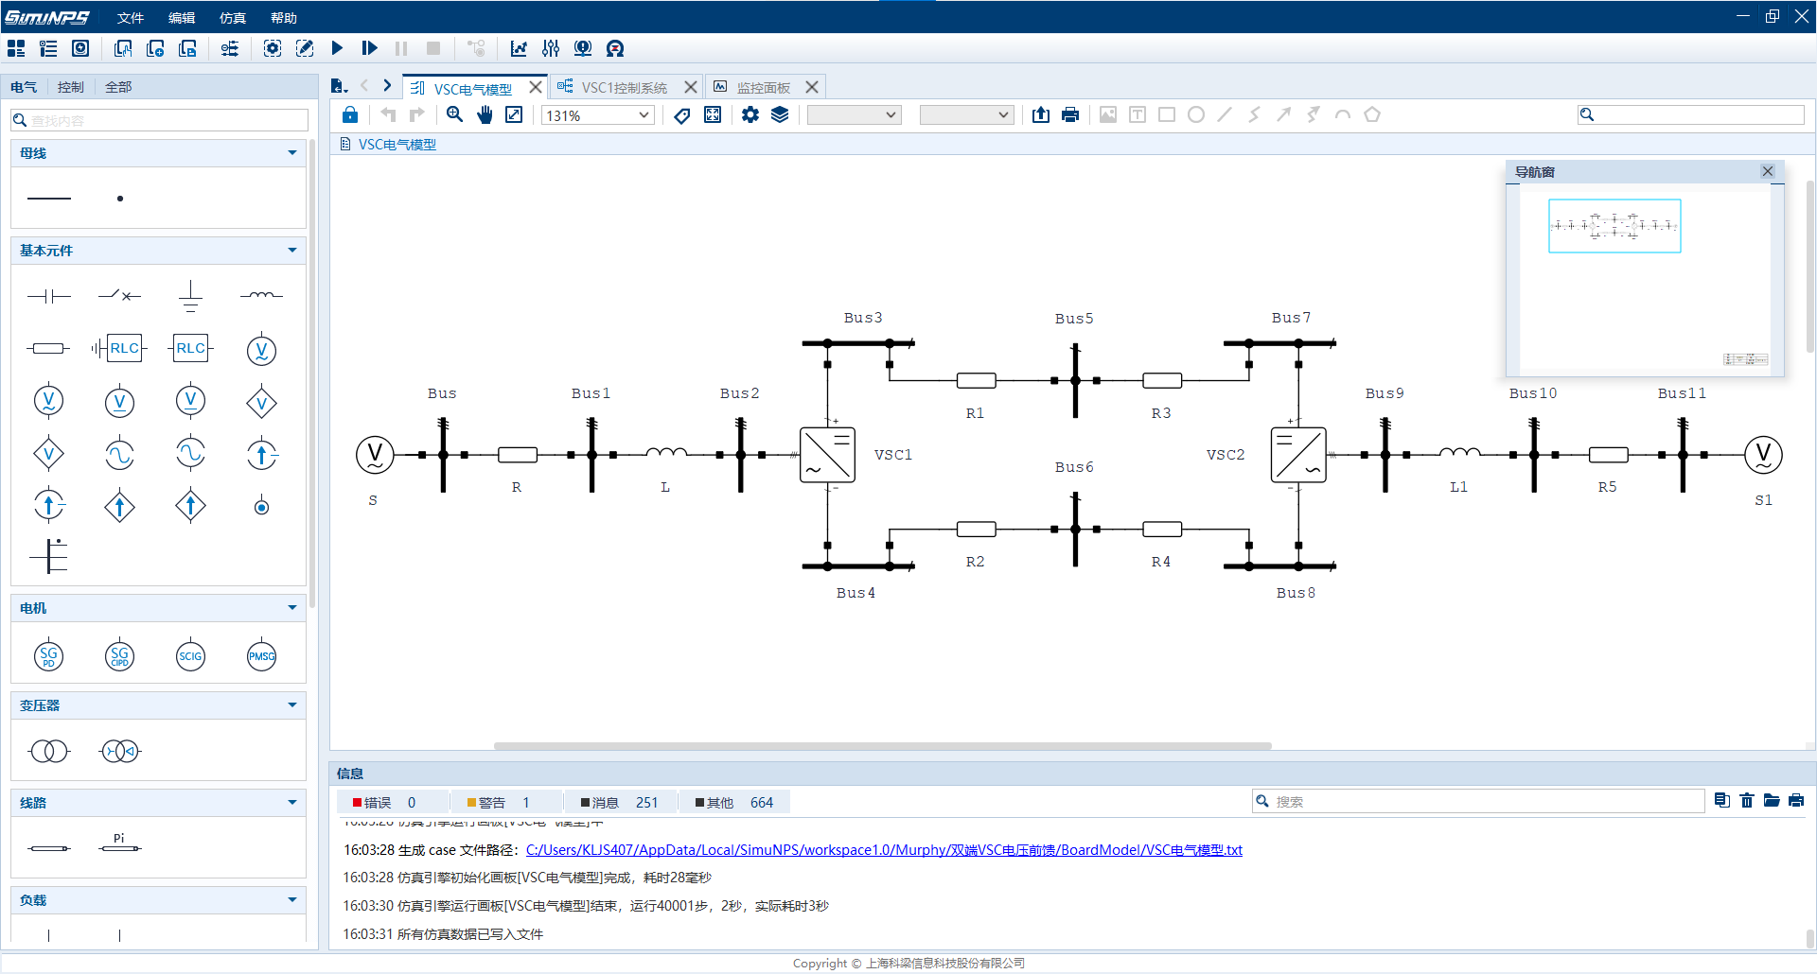Select the busbar line component
Viewport: 1817px width, 974px height.
[x=49, y=199]
